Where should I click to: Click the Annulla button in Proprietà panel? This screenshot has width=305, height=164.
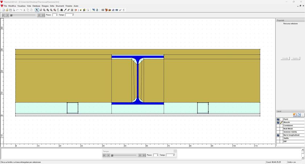tap(285, 58)
